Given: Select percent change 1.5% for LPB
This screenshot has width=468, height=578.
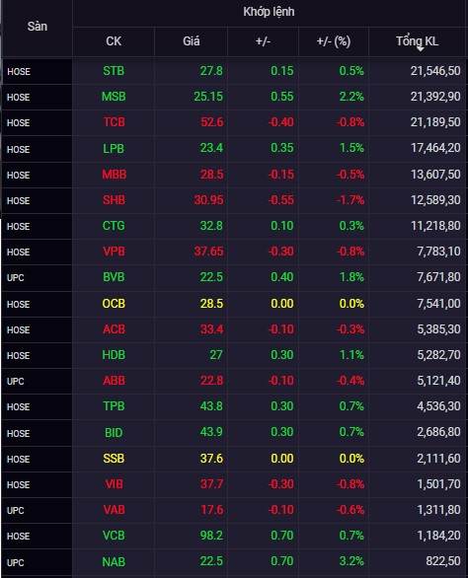Looking at the screenshot, I should [x=352, y=148].
